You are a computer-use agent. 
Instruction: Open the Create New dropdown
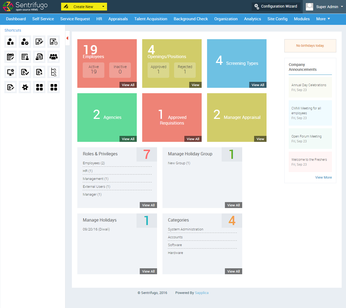84,6
